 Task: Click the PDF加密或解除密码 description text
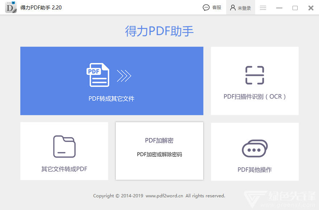click(159, 155)
